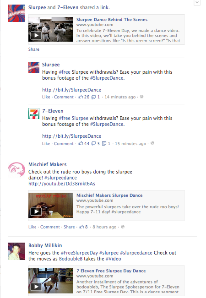Open the #FreeSlurpeeDay hashtag
This screenshot has height=298, width=206.
pos(79,253)
